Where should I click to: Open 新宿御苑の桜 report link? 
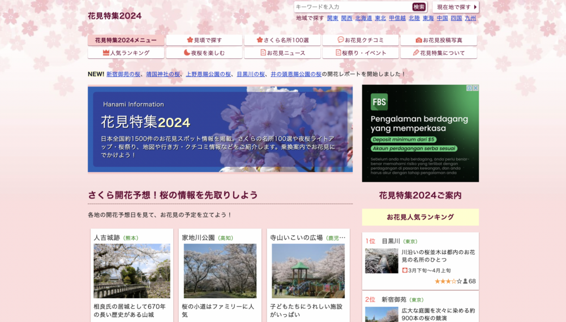click(123, 74)
